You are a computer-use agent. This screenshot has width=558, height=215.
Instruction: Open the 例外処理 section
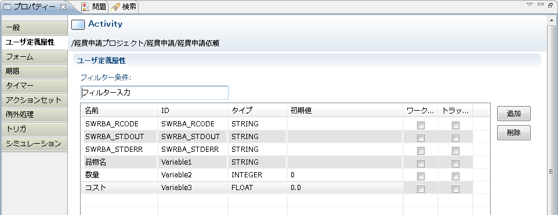pos(34,115)
